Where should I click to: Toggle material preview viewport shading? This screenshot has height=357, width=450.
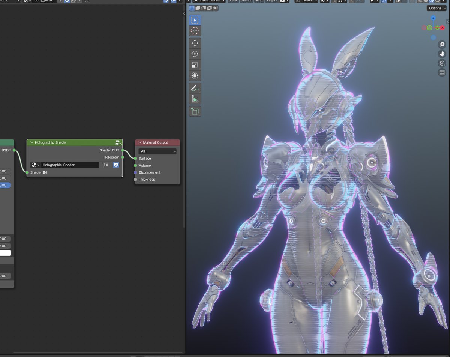(432, 1)
